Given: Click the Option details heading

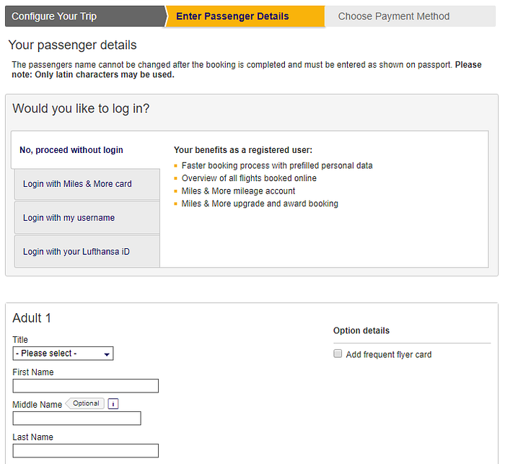Looking at the screenshot, I should coord(361,331).
